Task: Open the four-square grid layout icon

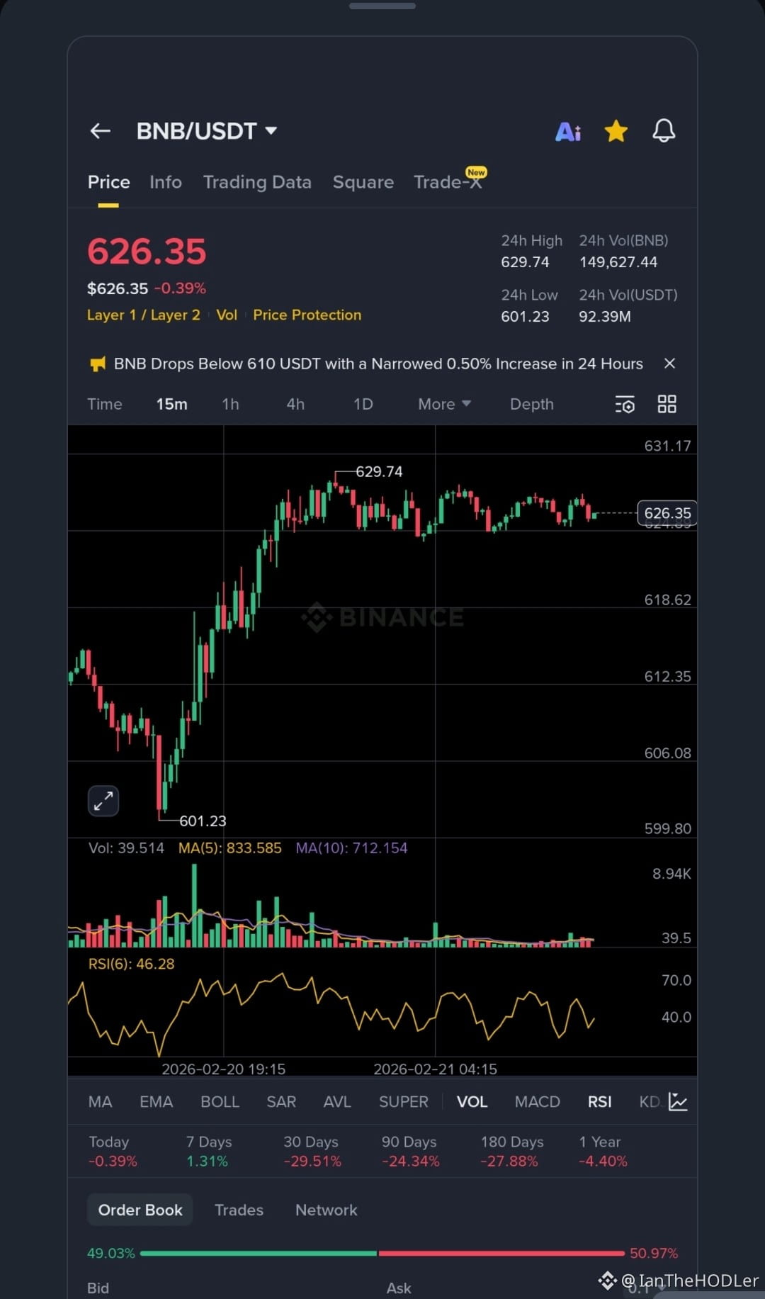Action: click(x=667, y=404)
